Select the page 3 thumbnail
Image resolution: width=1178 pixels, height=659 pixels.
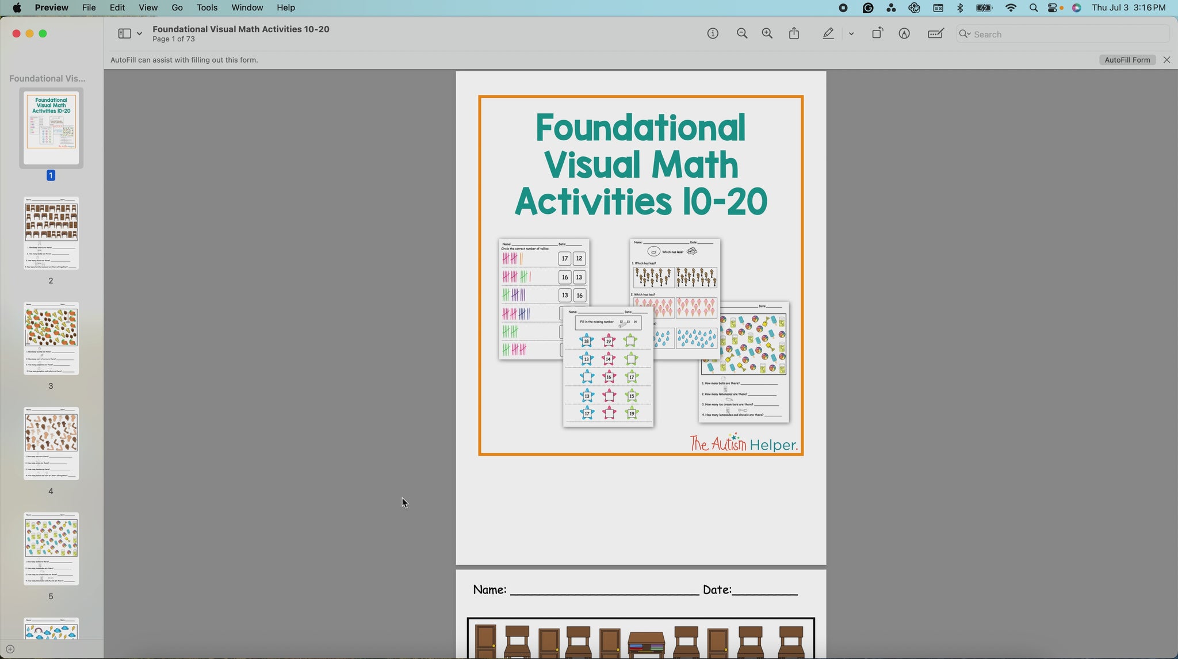pyautogui.click(x=51, y=339)
